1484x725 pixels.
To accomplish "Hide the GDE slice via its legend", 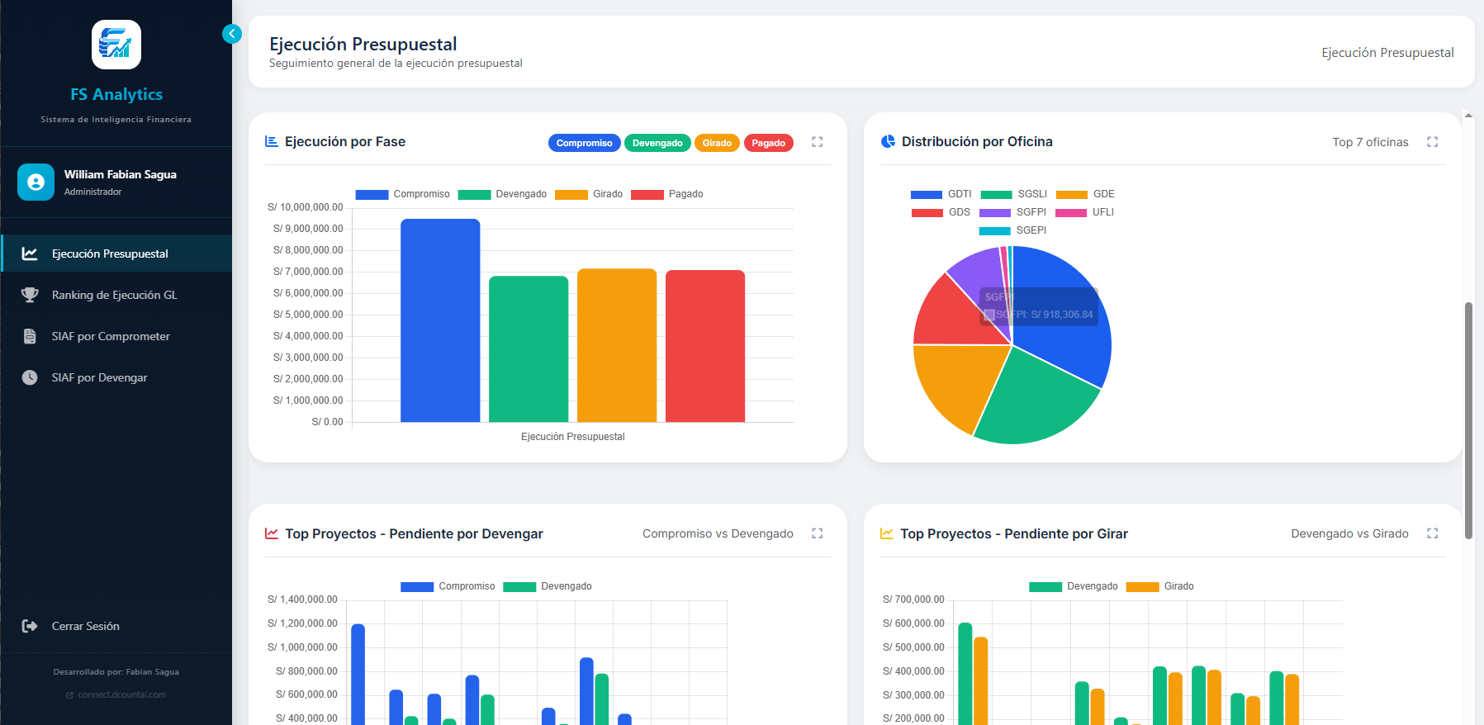I will (1085, 194).
